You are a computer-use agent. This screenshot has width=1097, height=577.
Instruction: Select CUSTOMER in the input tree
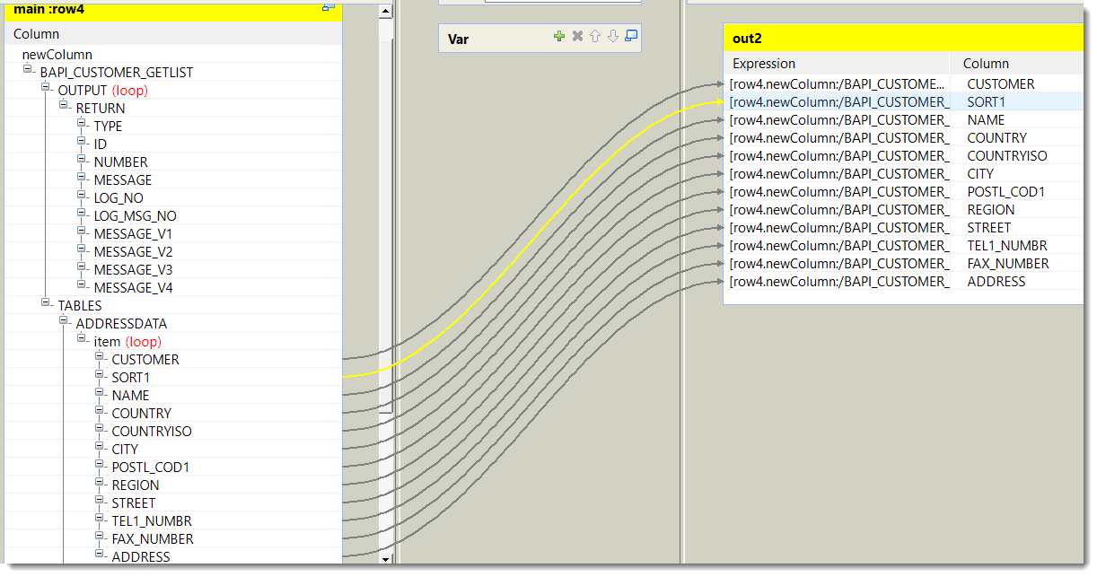(145, 359)
